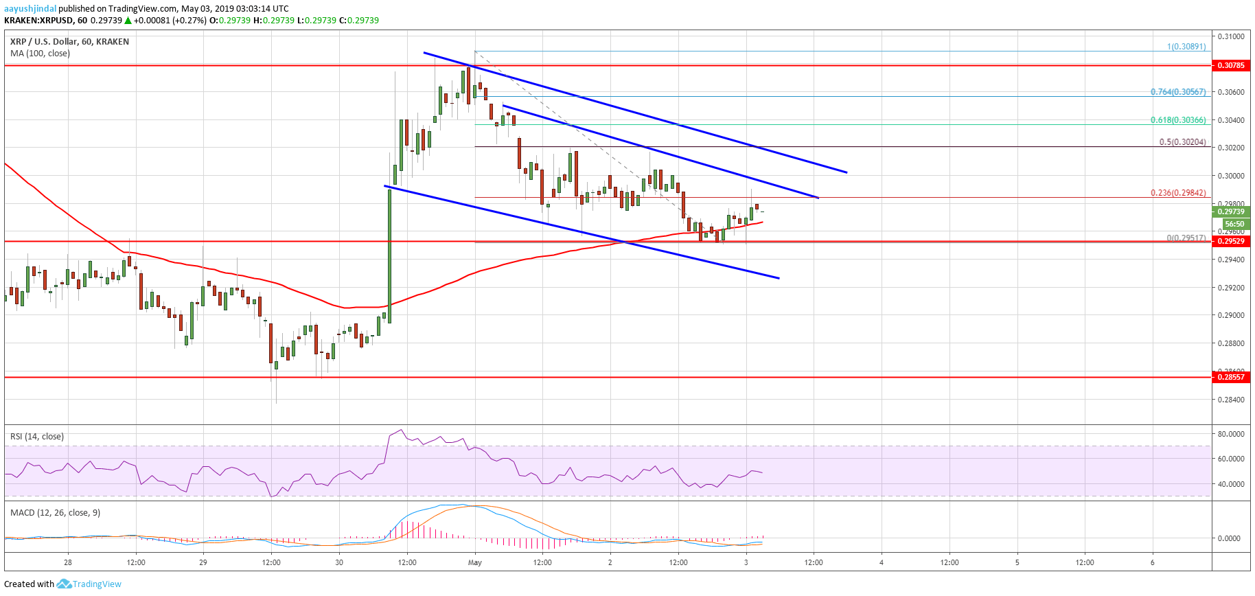The height and width of the screenshot is (596, 1255).
Task: Click the '6' date label on time axis
Action: pos(1153,563)
